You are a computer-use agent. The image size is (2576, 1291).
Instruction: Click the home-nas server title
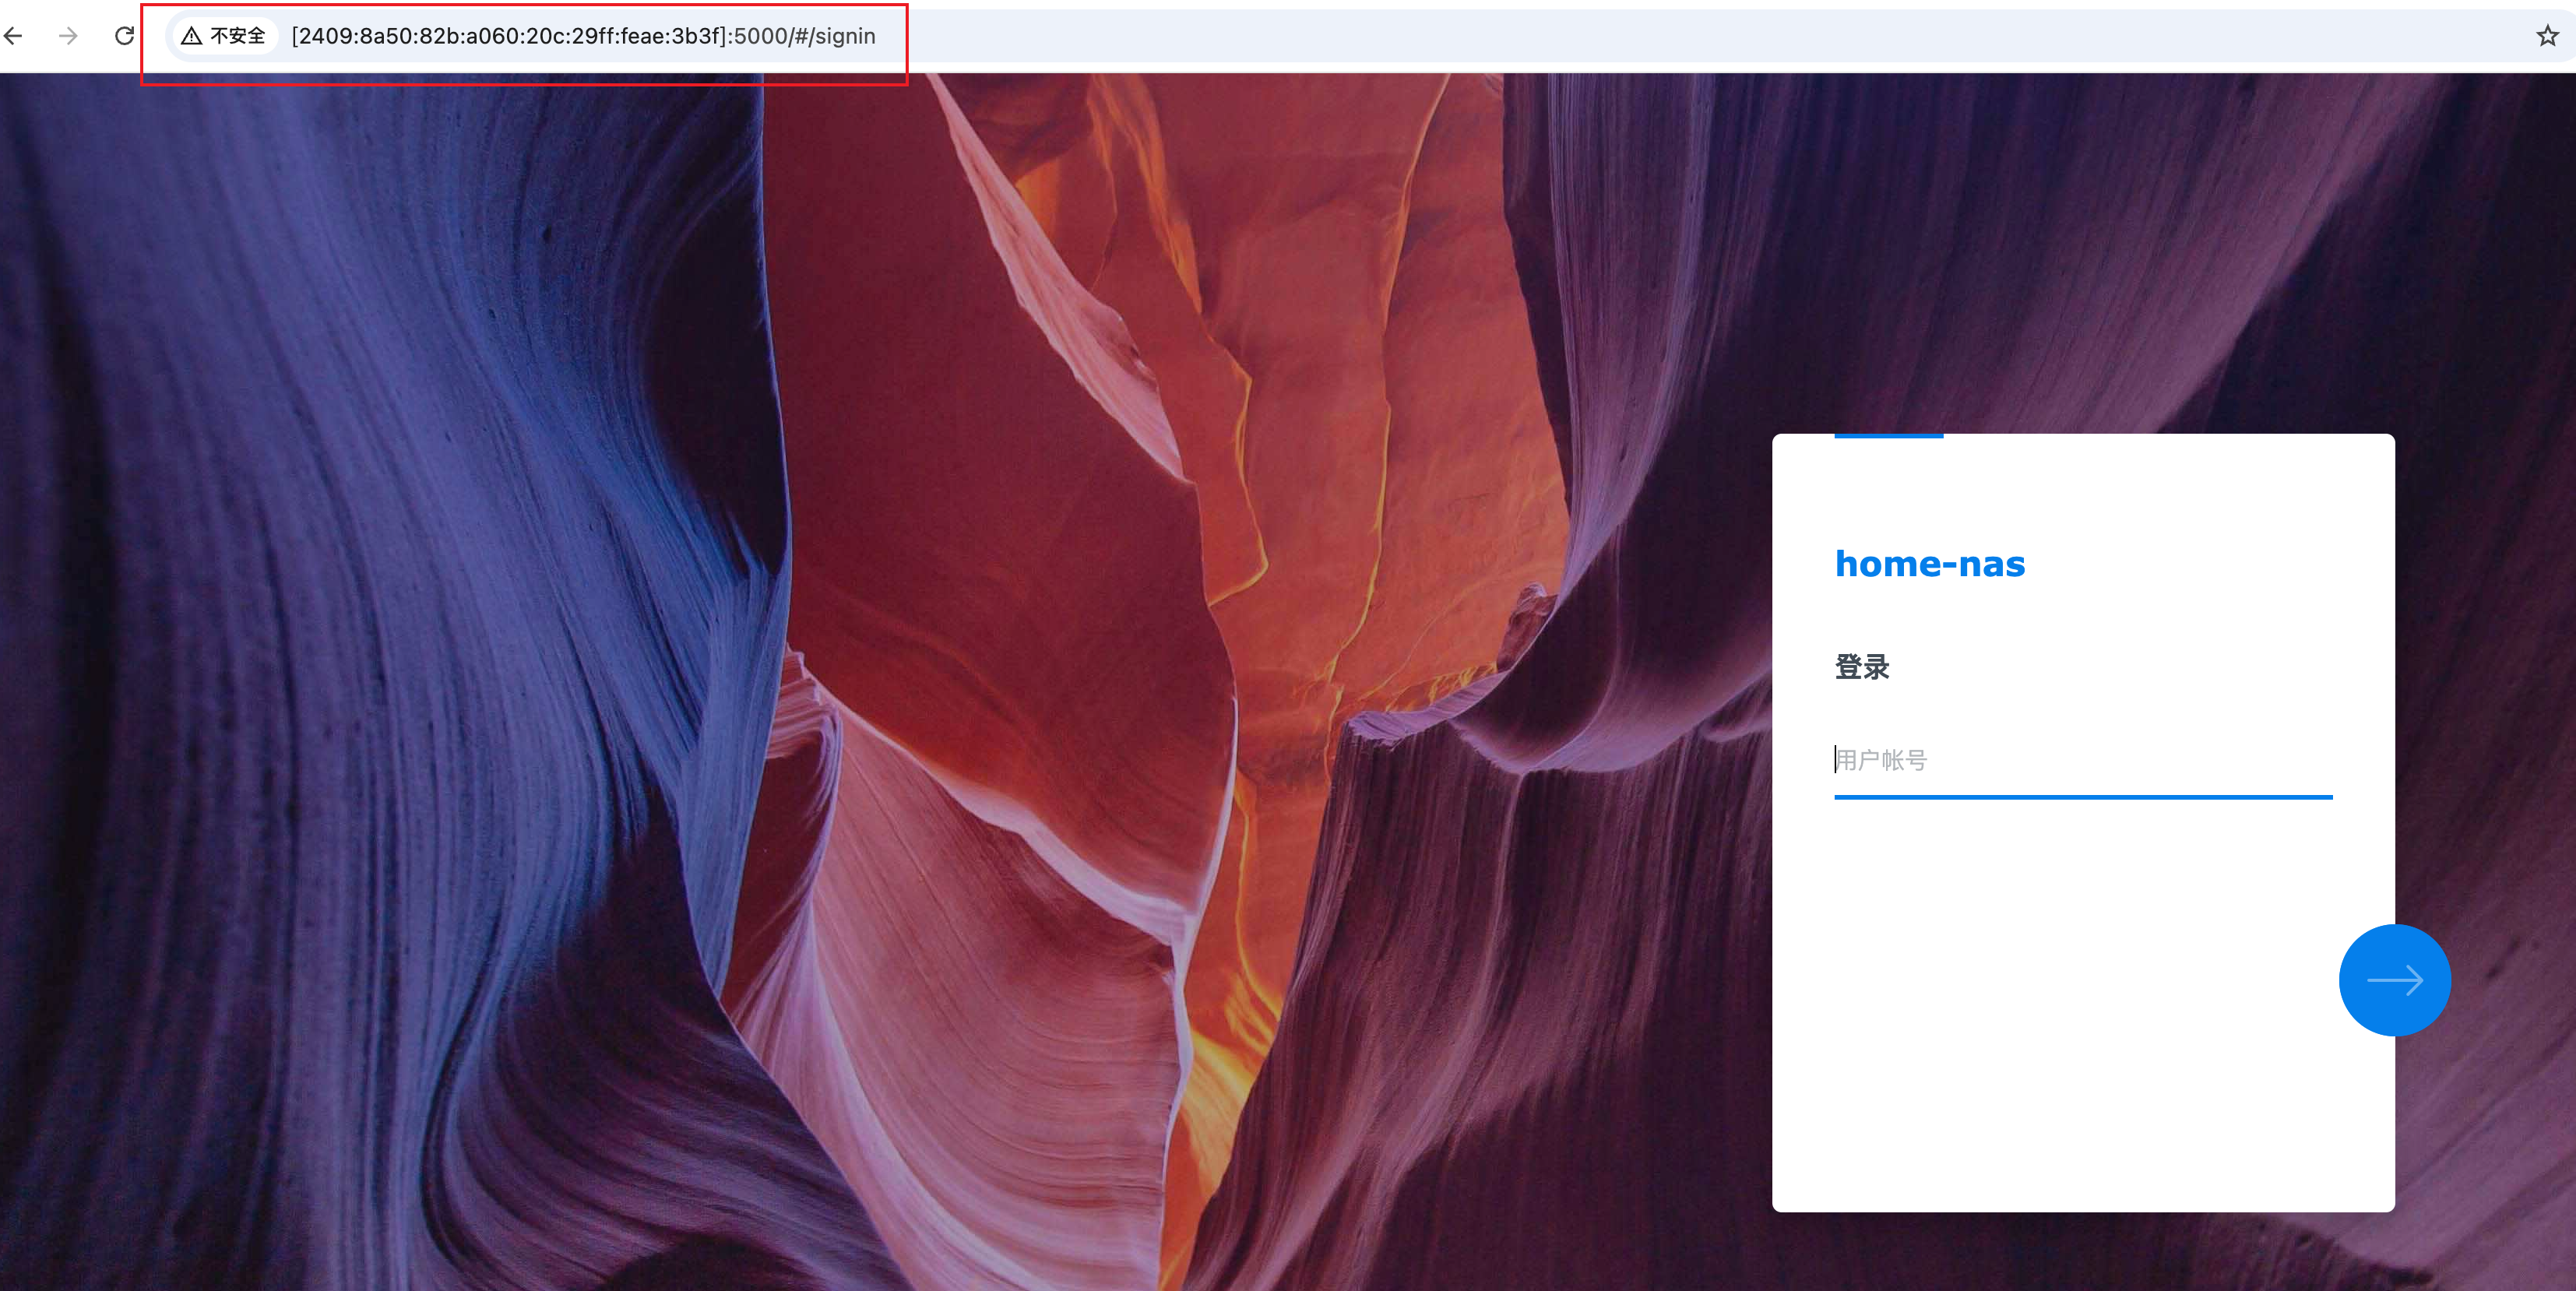pyautogui.click(x=1929, y=564)
